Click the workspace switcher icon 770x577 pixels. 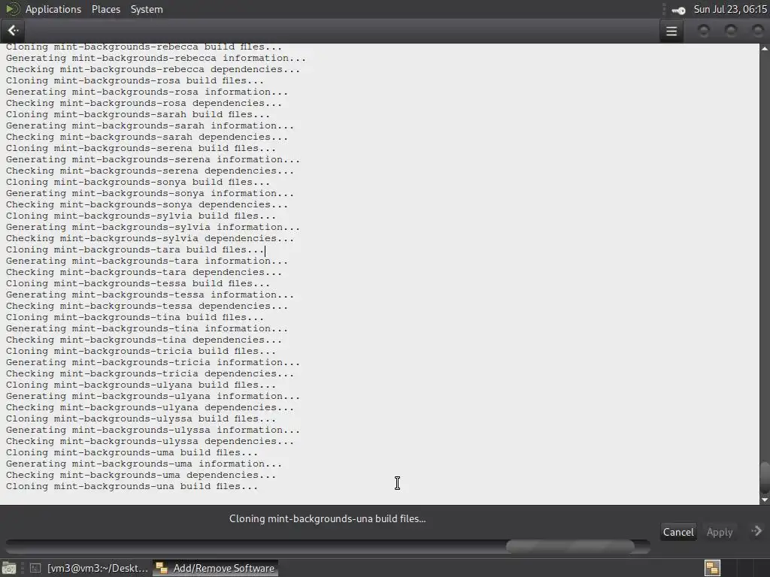[x=713, y=568]
